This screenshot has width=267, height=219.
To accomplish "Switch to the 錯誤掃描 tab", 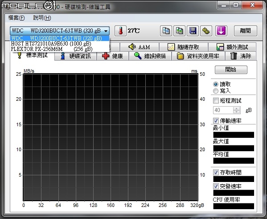I will pos(150,56).
